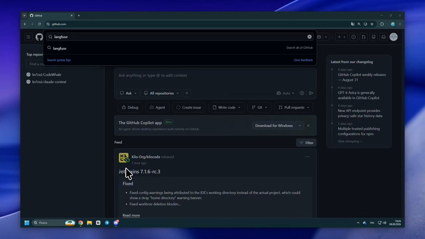The height and width of the screenshot is (239, 425).
Task: Click the Translate page icon
Action: click(x=352, y=24)
